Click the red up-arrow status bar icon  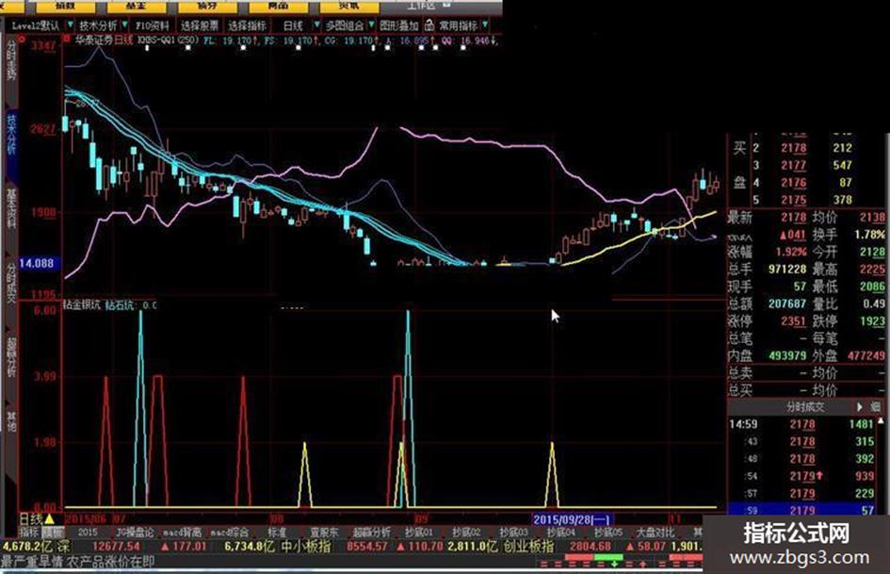pos(642,564)
